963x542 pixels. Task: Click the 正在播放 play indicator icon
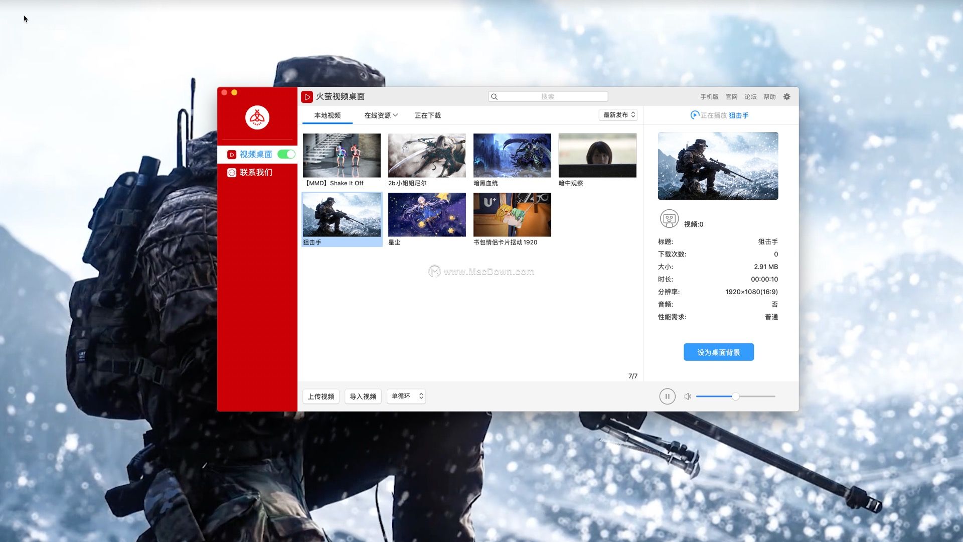[695, 115]
